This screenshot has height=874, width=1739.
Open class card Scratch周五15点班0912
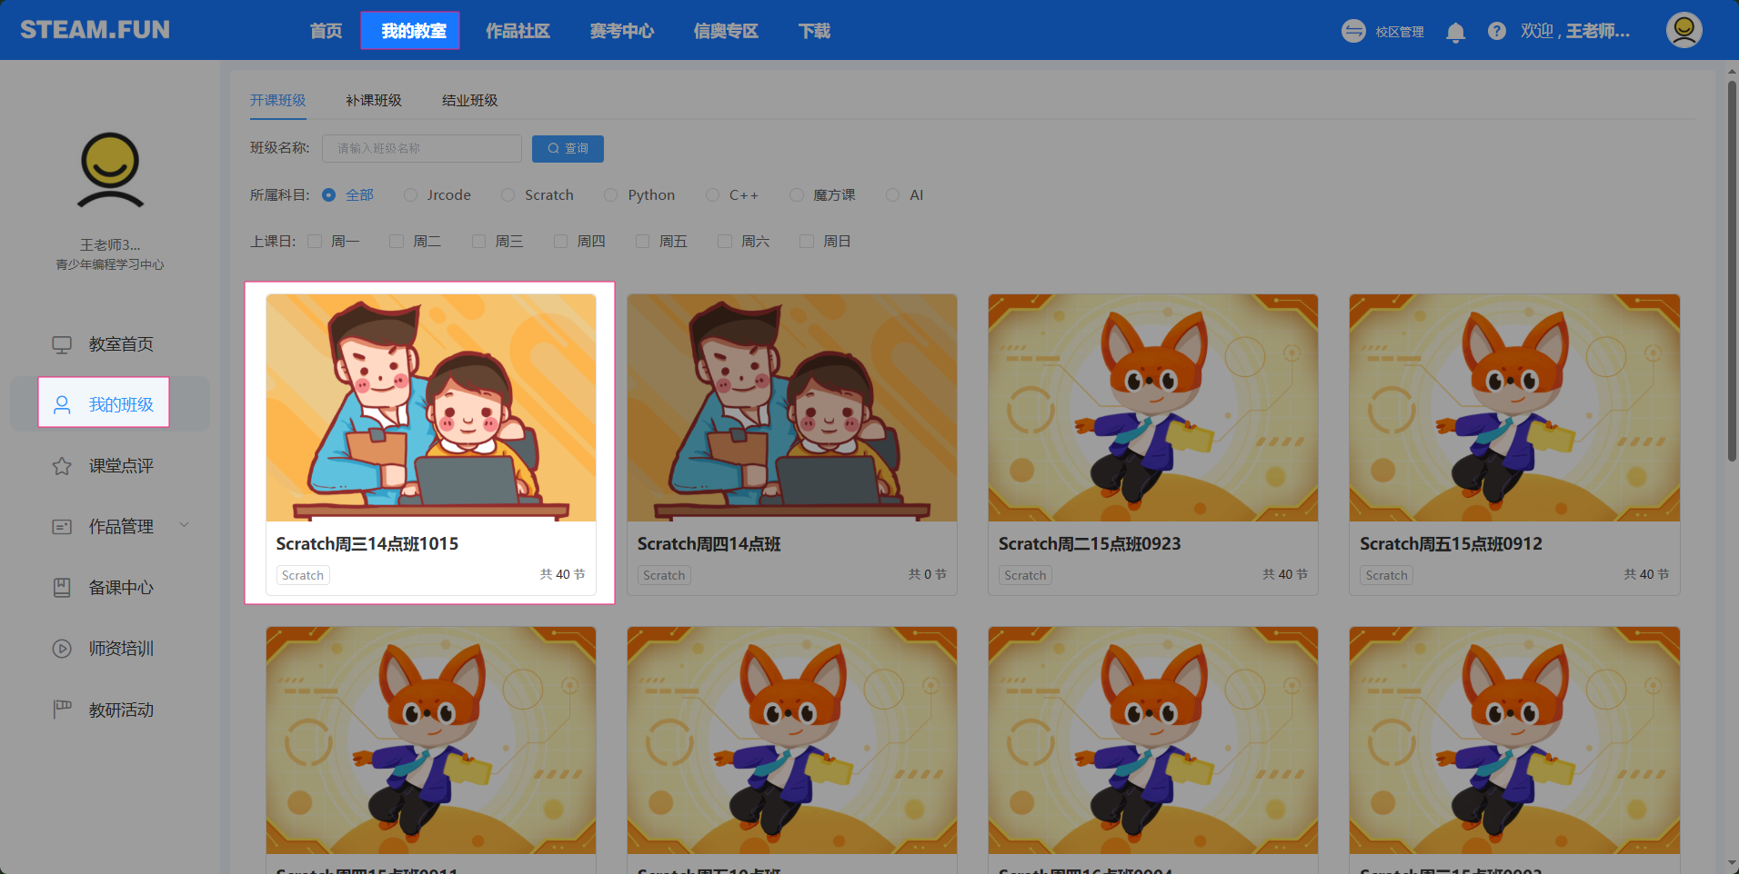pos(1514,443)
